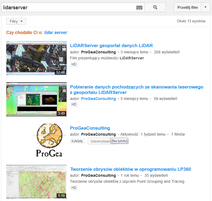Open the 3:49 video thumbnail
The height and width of the screenshot is (201, 212).
[x=36, y=99]
